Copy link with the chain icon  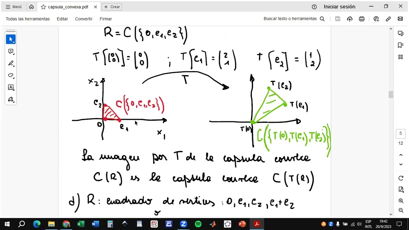[x=388, y=19]
